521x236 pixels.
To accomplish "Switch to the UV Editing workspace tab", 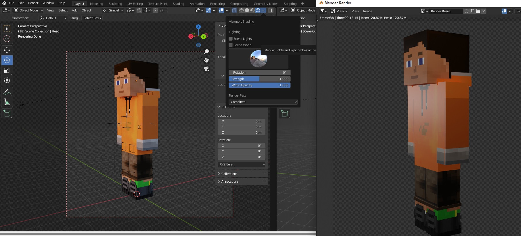I will 135,4.
